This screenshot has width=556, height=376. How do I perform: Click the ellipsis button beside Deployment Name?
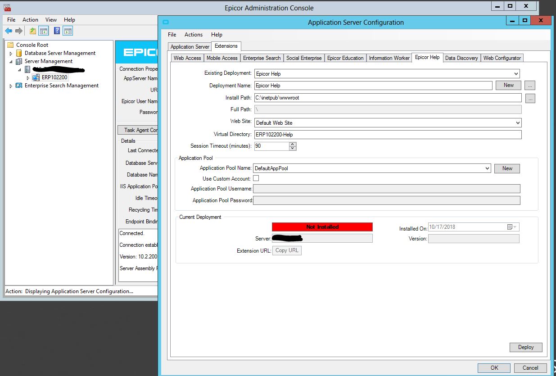pyautogui.click(x=530, y=85)
